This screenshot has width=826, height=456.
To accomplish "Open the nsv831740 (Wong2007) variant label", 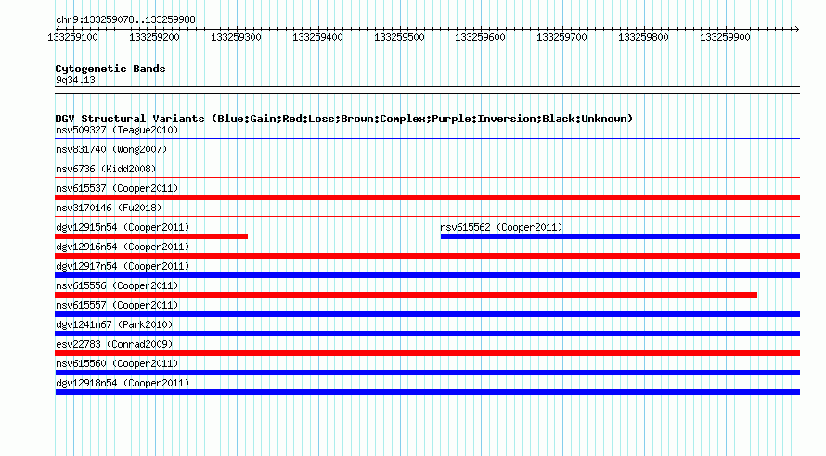I will coord(111,149).
